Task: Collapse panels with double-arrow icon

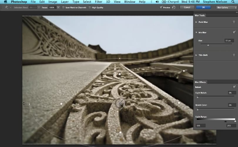Action: point(237,12)
